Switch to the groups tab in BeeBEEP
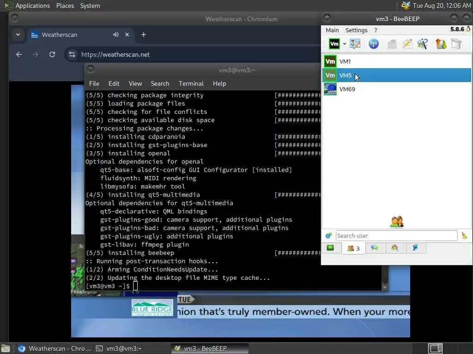473x354 pixels. tap(395, 248)
